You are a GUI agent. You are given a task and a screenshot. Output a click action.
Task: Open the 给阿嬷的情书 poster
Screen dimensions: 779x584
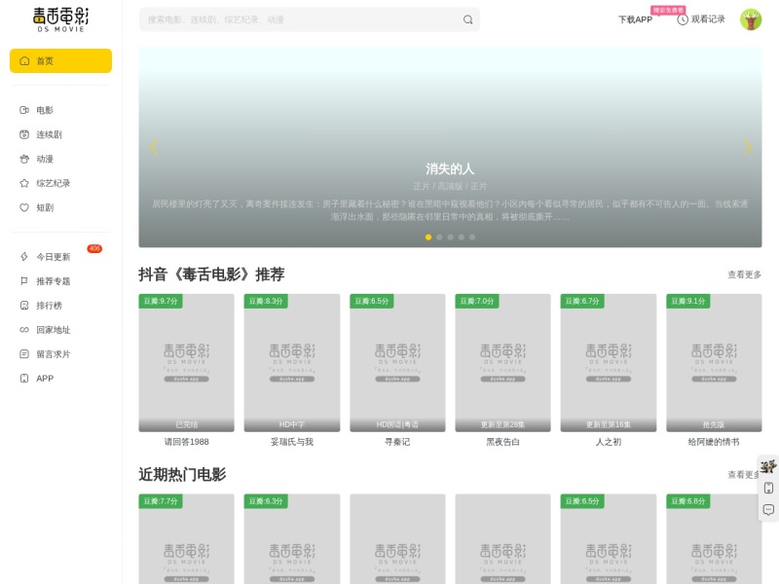click(x=714, y=362)
